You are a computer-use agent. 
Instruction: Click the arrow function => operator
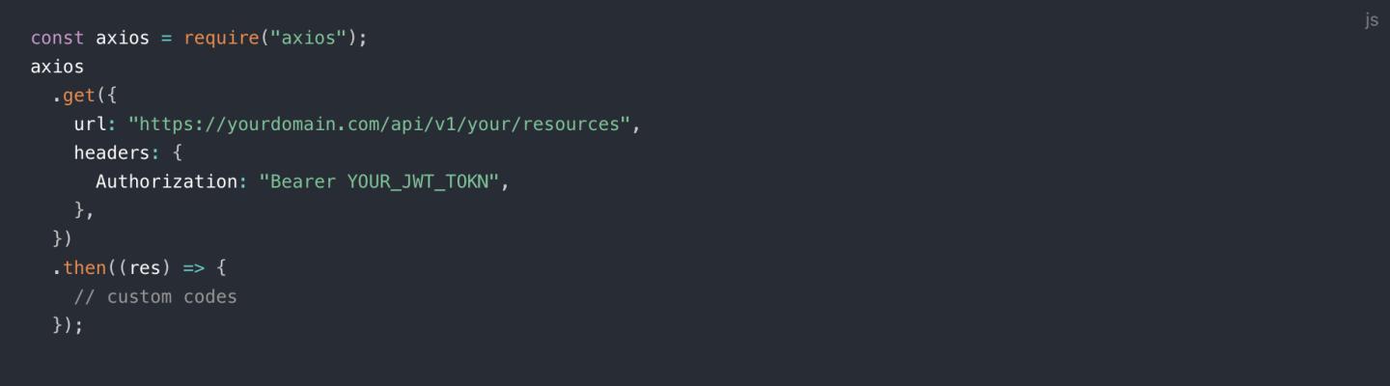[193, 267]
